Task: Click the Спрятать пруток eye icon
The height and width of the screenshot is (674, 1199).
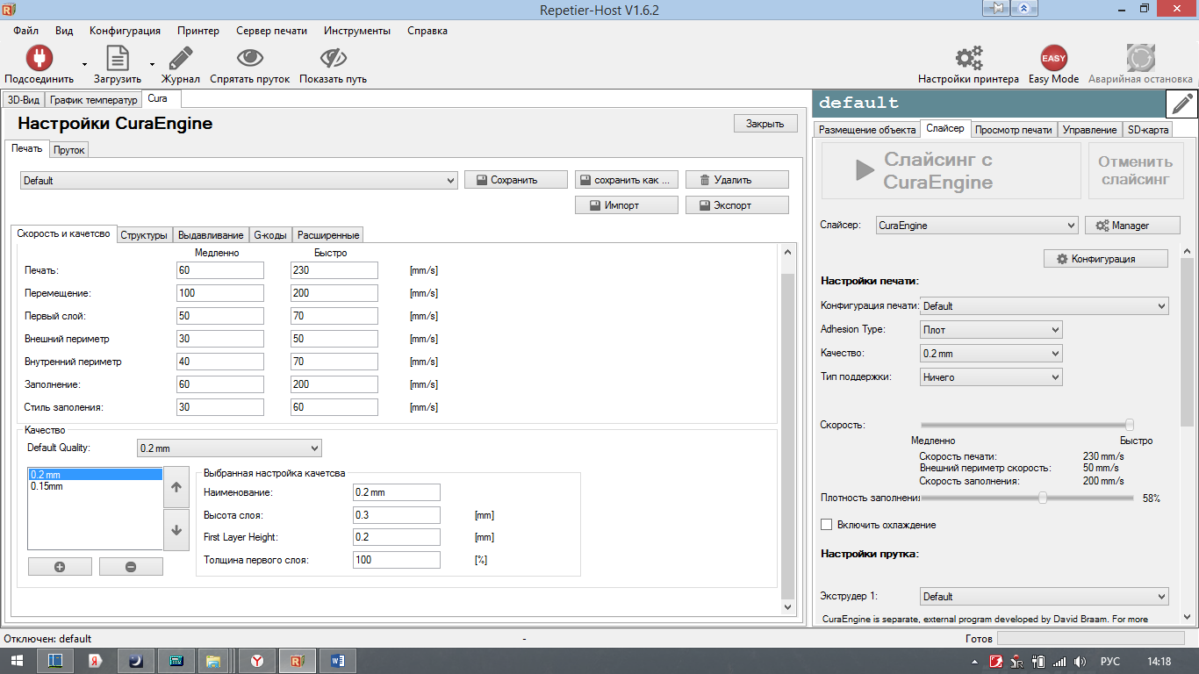Action: (x=250, y=58)
